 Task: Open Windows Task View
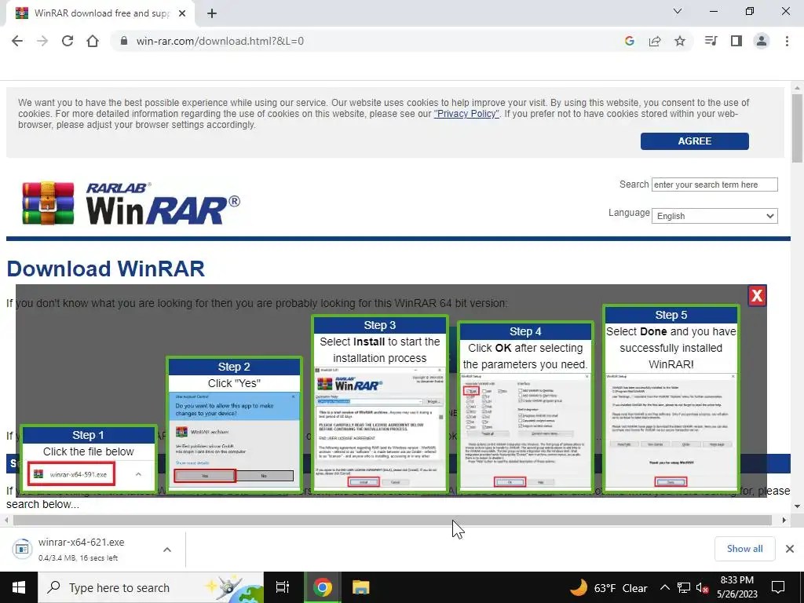pos(283,587)
